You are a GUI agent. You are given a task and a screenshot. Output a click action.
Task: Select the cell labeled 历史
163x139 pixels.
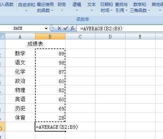click(20, 108)
